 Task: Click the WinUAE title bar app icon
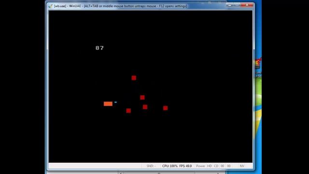click(50, 6)
